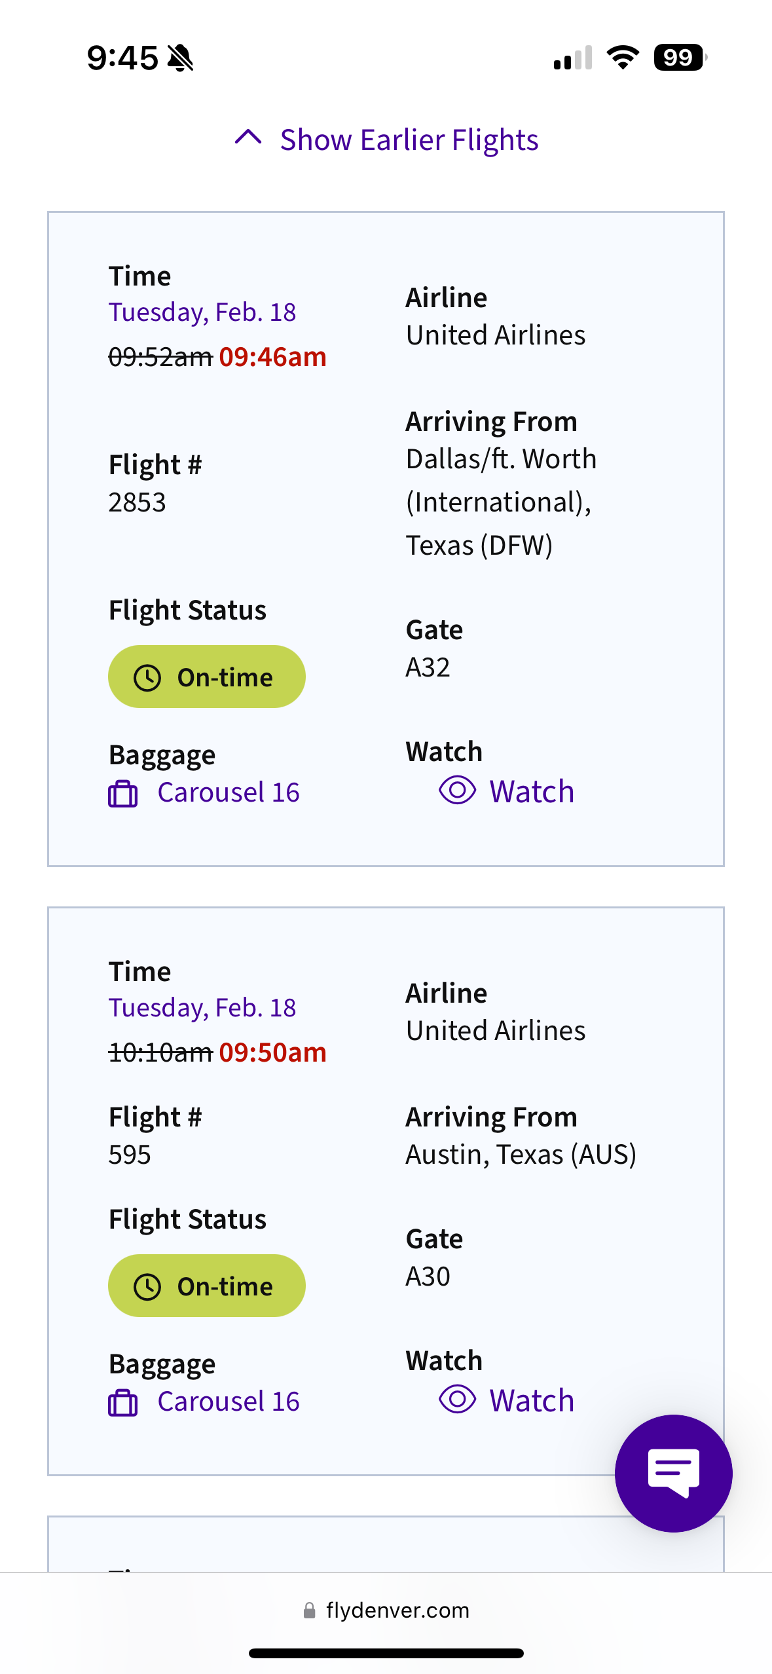Image resolution: width=772 pixels, height=1674 pixels.
Task: Tap Watch text for flight 595
Action: (532, 1400)
